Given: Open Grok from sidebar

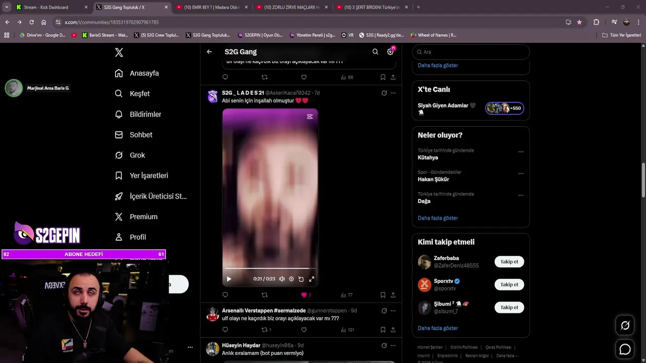Looking at the screenshot, I should [130, 155].
